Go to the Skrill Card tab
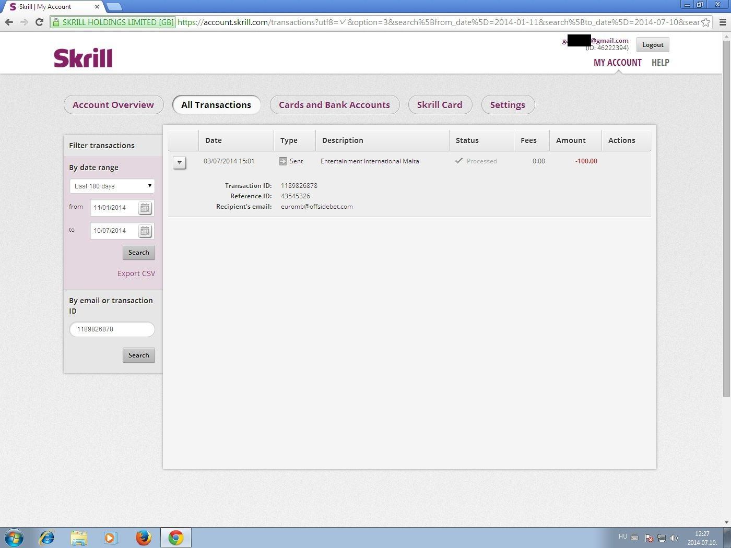 point(440,105)
